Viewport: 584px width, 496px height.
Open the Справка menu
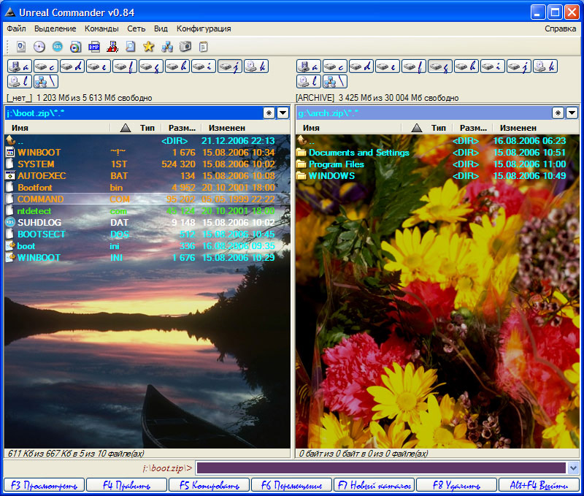pos(560,28)
